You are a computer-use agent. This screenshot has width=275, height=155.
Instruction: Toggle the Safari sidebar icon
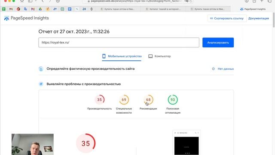tap(30, 1)
